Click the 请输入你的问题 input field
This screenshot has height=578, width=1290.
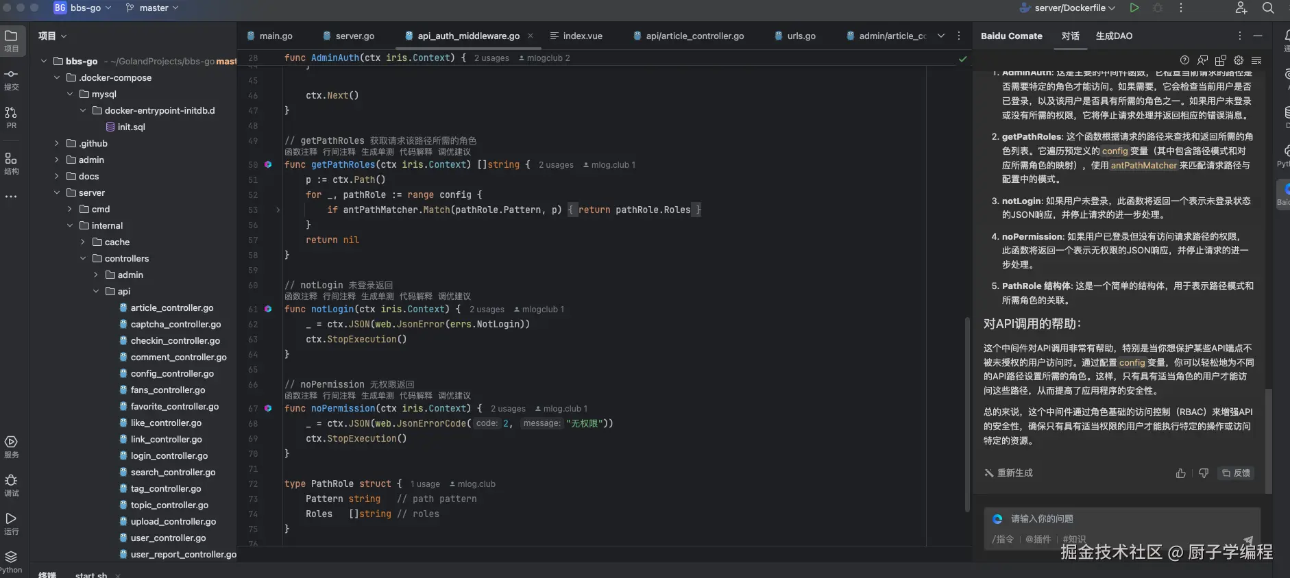tap(1122, 519)
